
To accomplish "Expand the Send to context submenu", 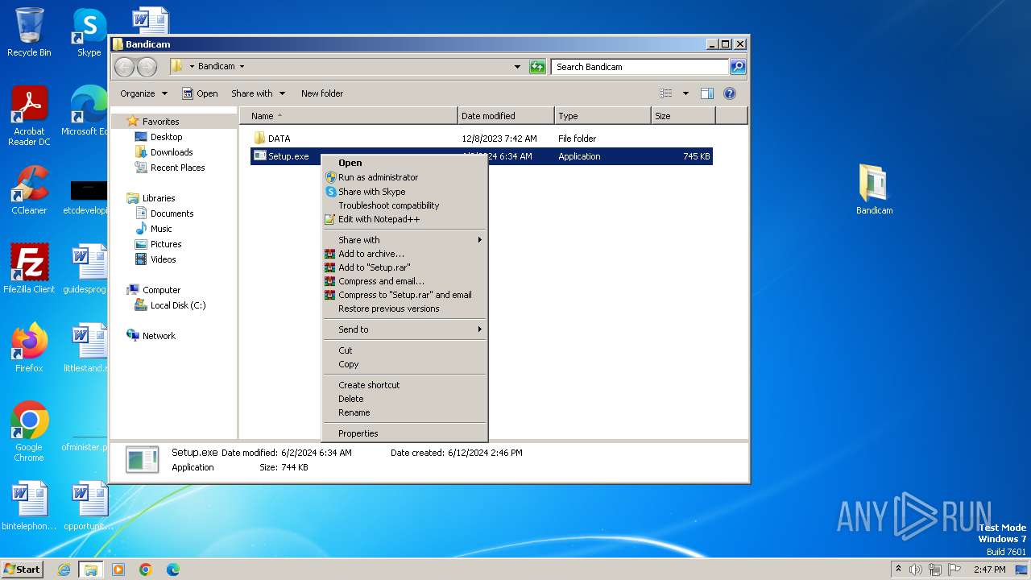I will 404,329.
